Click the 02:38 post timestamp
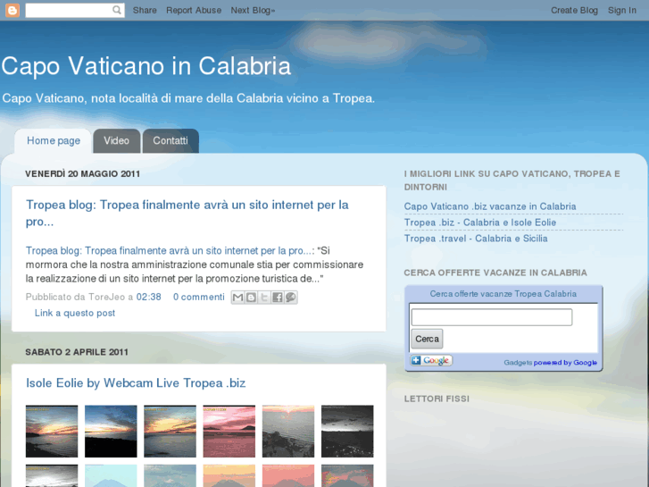The image size is (649, 487). [x=148, y=298]
